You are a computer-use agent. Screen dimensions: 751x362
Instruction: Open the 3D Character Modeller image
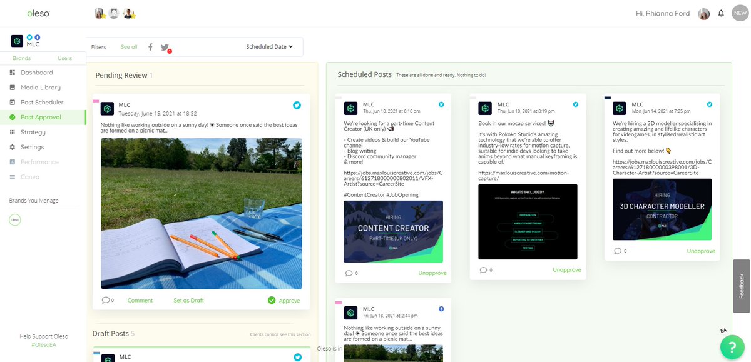click(x=662, y=209)
